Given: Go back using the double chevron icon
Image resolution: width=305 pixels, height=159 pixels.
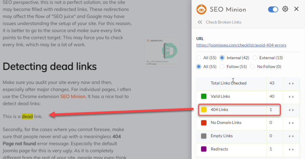Looking at the screenshot, I should tap(200, 22).
